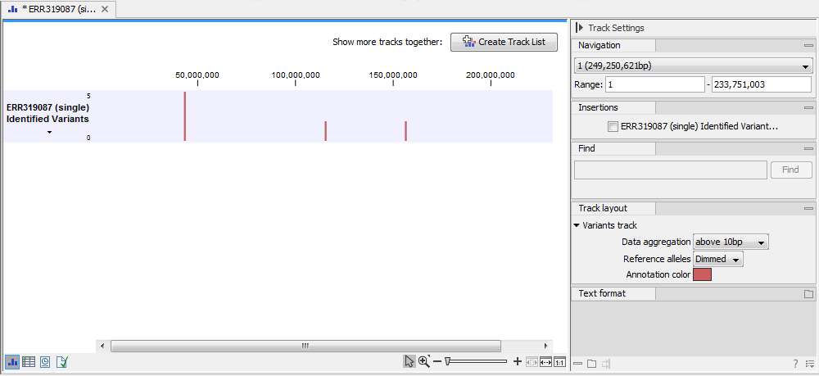Open the table view icon
Image resolution: width=819 pixels, height=376 pixels.
coord(29,361)
